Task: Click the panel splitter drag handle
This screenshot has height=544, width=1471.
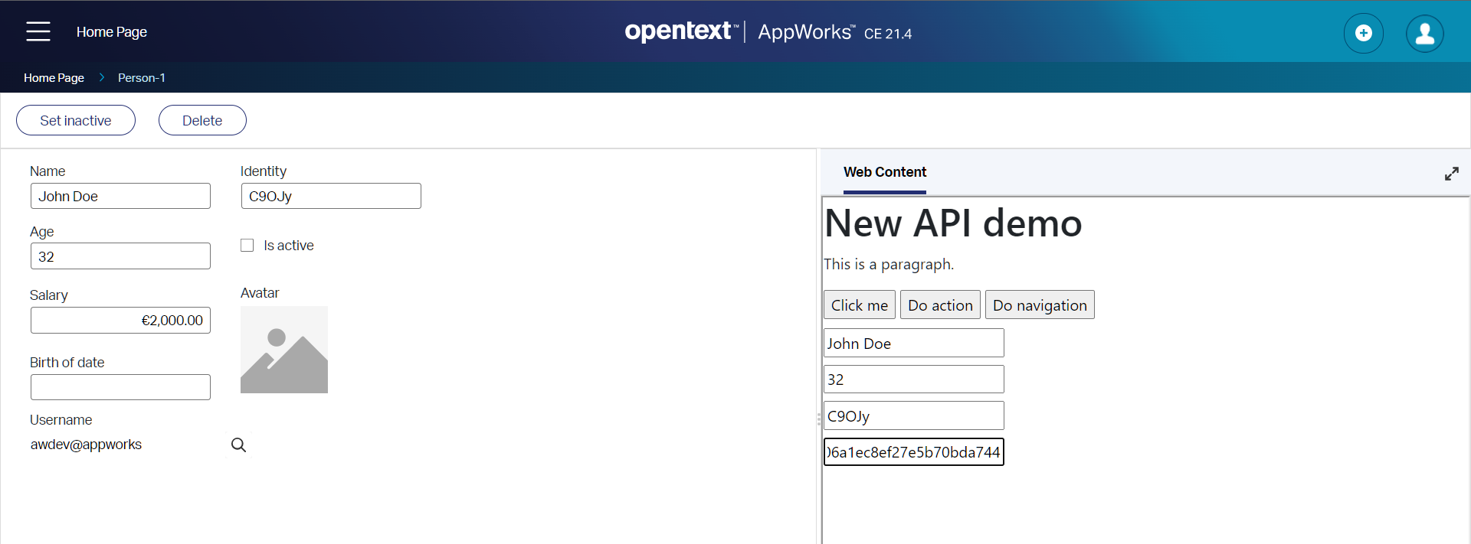Action: click(x=818, y=419)
